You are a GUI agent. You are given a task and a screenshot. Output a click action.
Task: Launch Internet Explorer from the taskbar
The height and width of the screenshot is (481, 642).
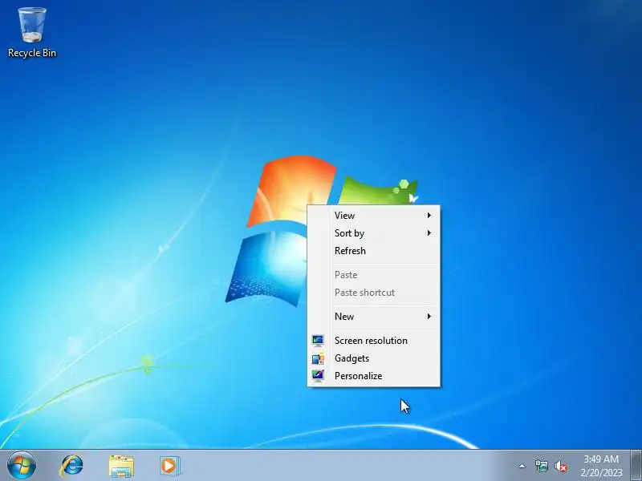tap(72, 466)
